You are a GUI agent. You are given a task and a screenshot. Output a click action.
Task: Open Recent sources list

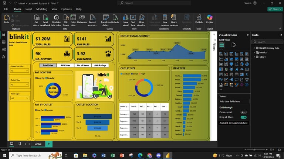pos(92,20)
